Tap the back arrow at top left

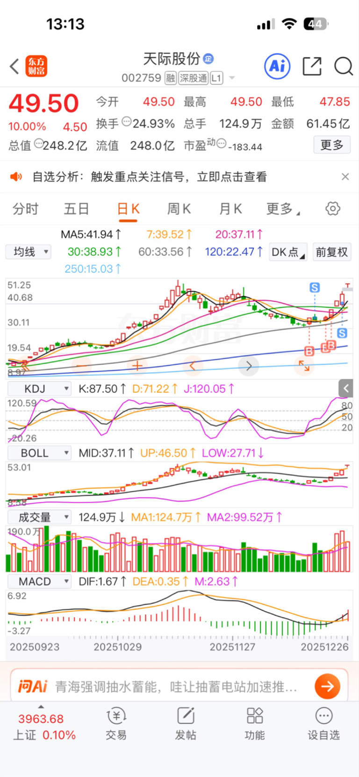point(14,66)
